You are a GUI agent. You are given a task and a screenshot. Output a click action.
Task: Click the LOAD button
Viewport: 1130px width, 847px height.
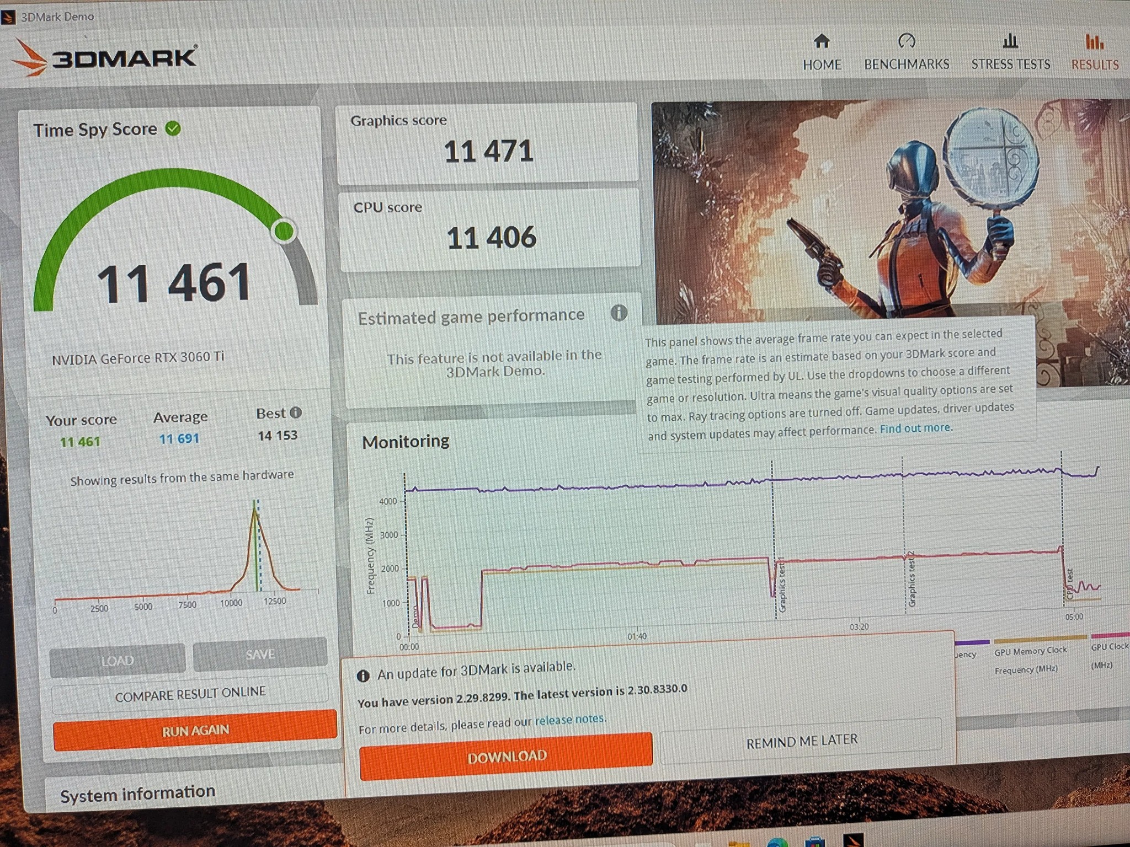pyautogui.click(x=118, y=660)
